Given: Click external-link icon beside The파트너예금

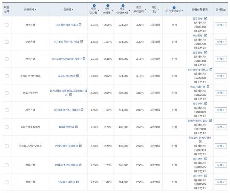Looking at the screenshot, I should coord(78,182).
